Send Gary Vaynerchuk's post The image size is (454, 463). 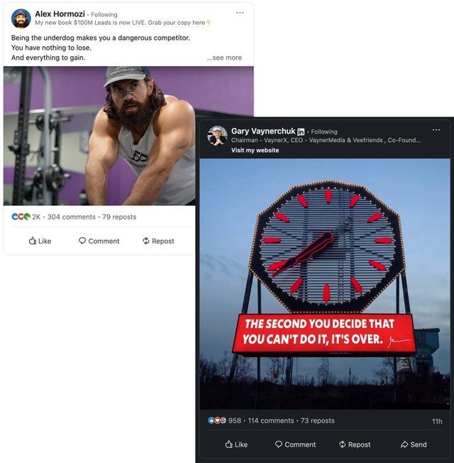coord(414,445)
